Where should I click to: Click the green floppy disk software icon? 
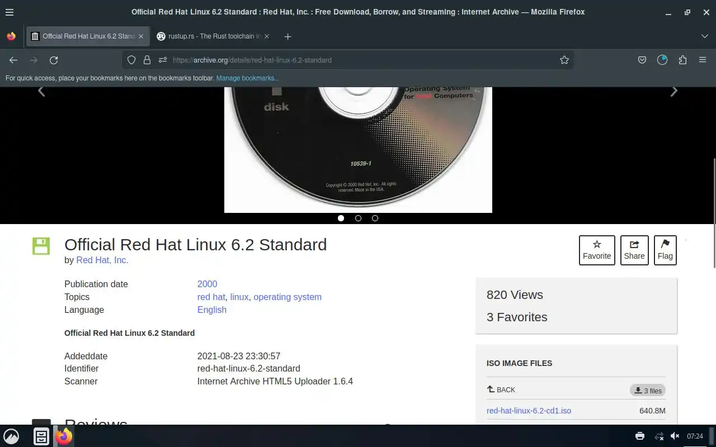[41, 246]
